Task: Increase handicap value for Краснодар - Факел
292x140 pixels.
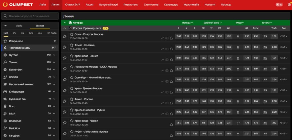Action: (240, 123)
